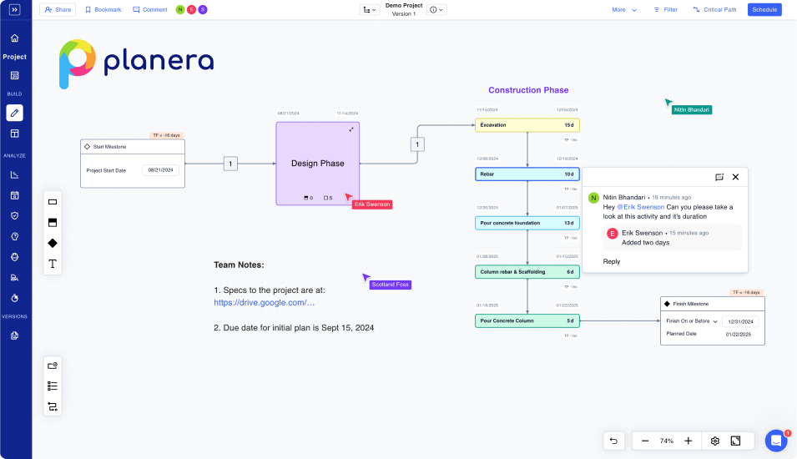Viewport: 797px width, 459px height.
Task: Open the chat support bubble
Action: click(x=776, y=441)
